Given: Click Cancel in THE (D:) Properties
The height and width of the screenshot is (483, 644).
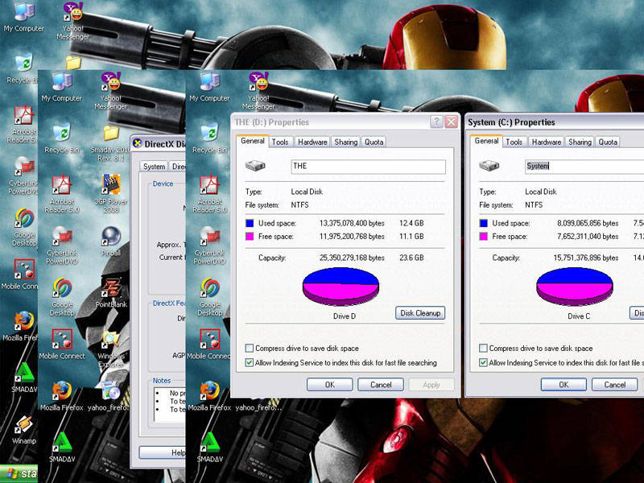Looking at the screenshot, I should coord(381,385).
